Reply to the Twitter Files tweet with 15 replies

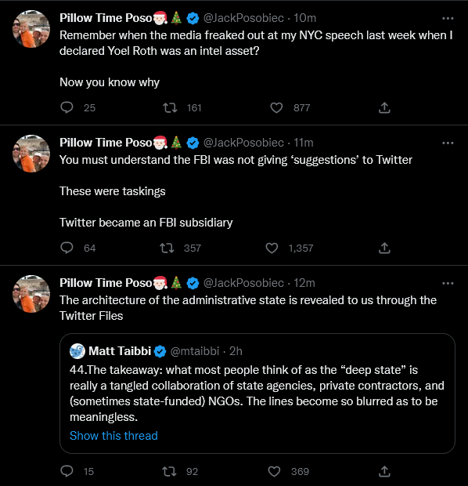tap(67, 471)
